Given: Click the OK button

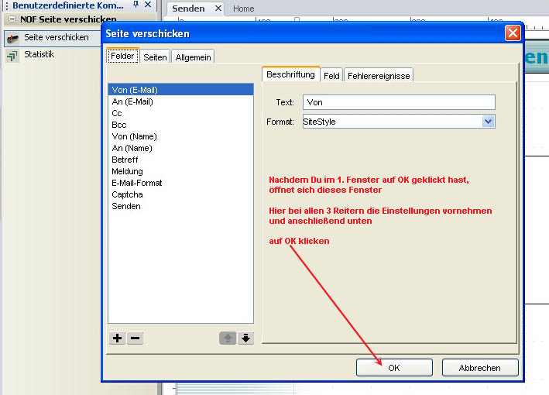Looking at the screenshot, I should click(x=393, y=368).
